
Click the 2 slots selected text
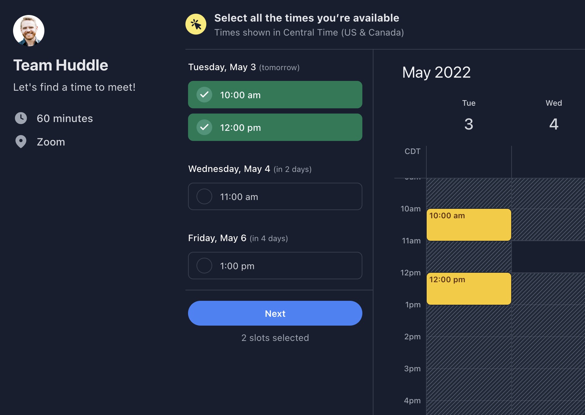point(275,338)
